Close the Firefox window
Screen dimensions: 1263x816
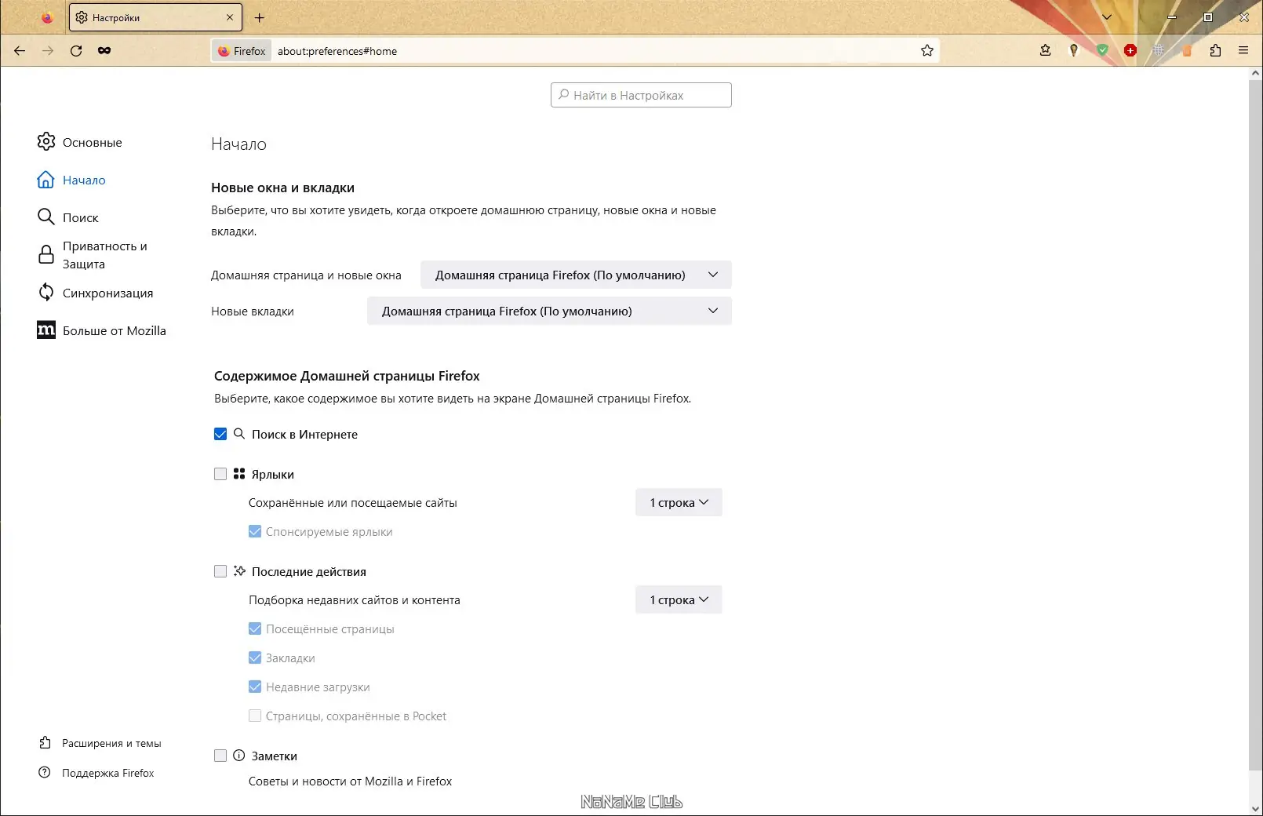[1244, 17]
